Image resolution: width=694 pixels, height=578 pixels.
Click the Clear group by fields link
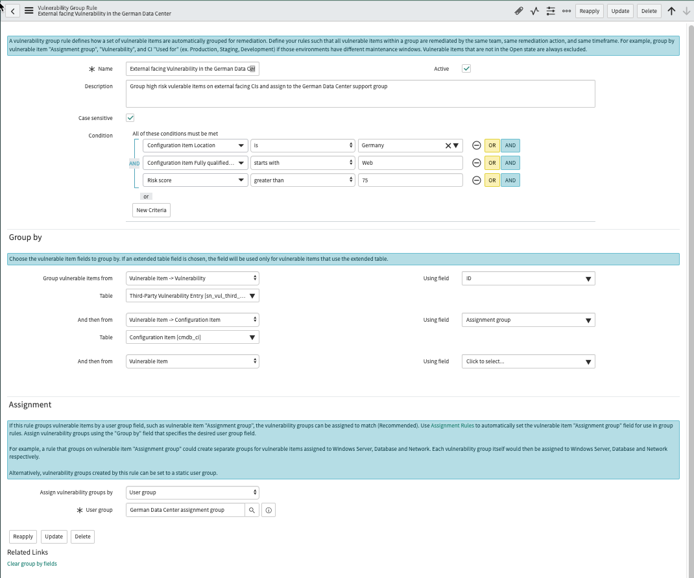pos(32,564)
